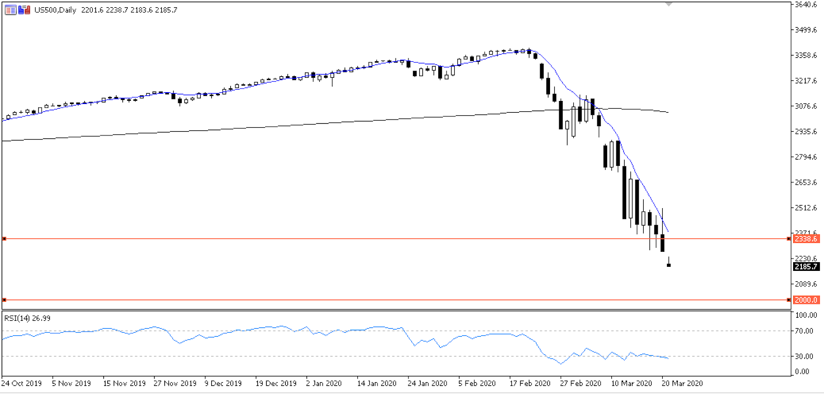This screenshot has width=824, height=394.
Task: Click the 2794.6 price scale value
Action: pyautogui.click(x=806, y=157)
